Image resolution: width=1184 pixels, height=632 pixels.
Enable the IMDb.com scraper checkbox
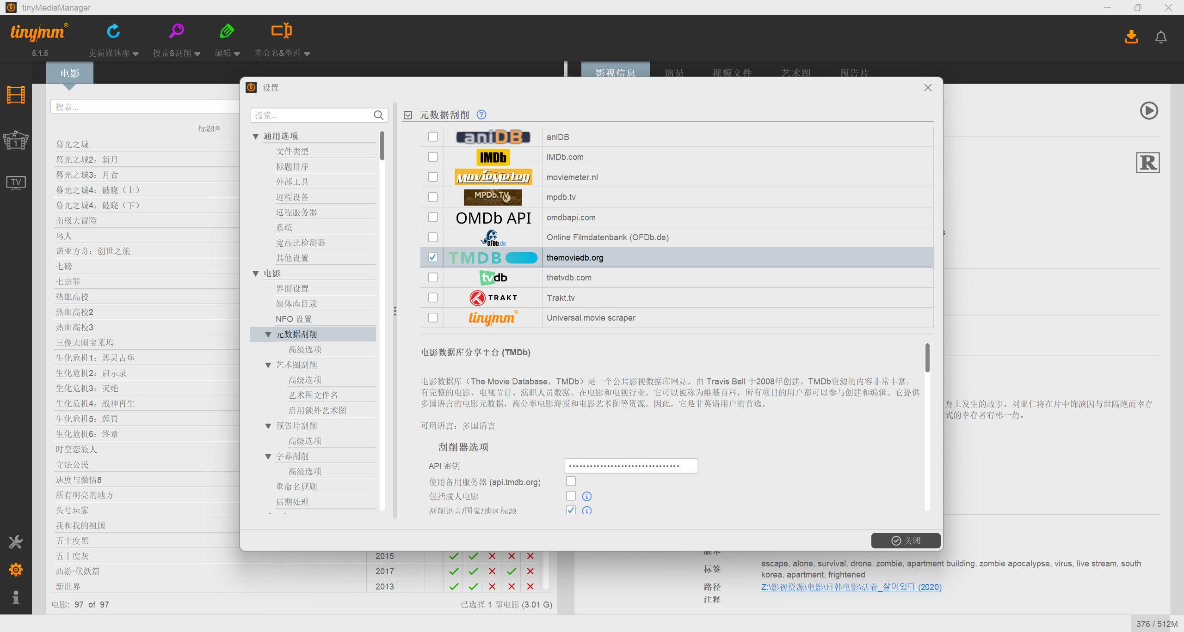433,157
